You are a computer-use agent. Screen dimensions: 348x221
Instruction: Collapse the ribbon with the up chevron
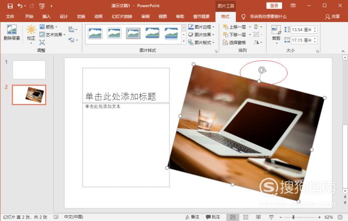(x=343, y=51)
